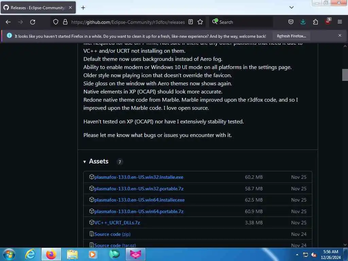Click the search engine magnifier icon
This screenshot has width=348, height=261.
point(215,21)
